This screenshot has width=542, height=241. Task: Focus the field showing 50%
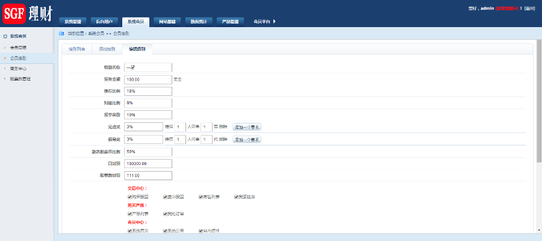[x=148, y=152]
